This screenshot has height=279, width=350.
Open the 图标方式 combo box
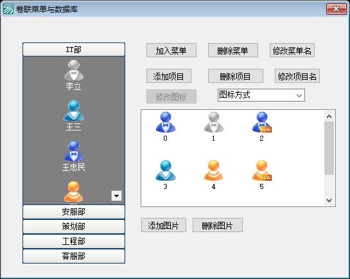pos(261,95)
